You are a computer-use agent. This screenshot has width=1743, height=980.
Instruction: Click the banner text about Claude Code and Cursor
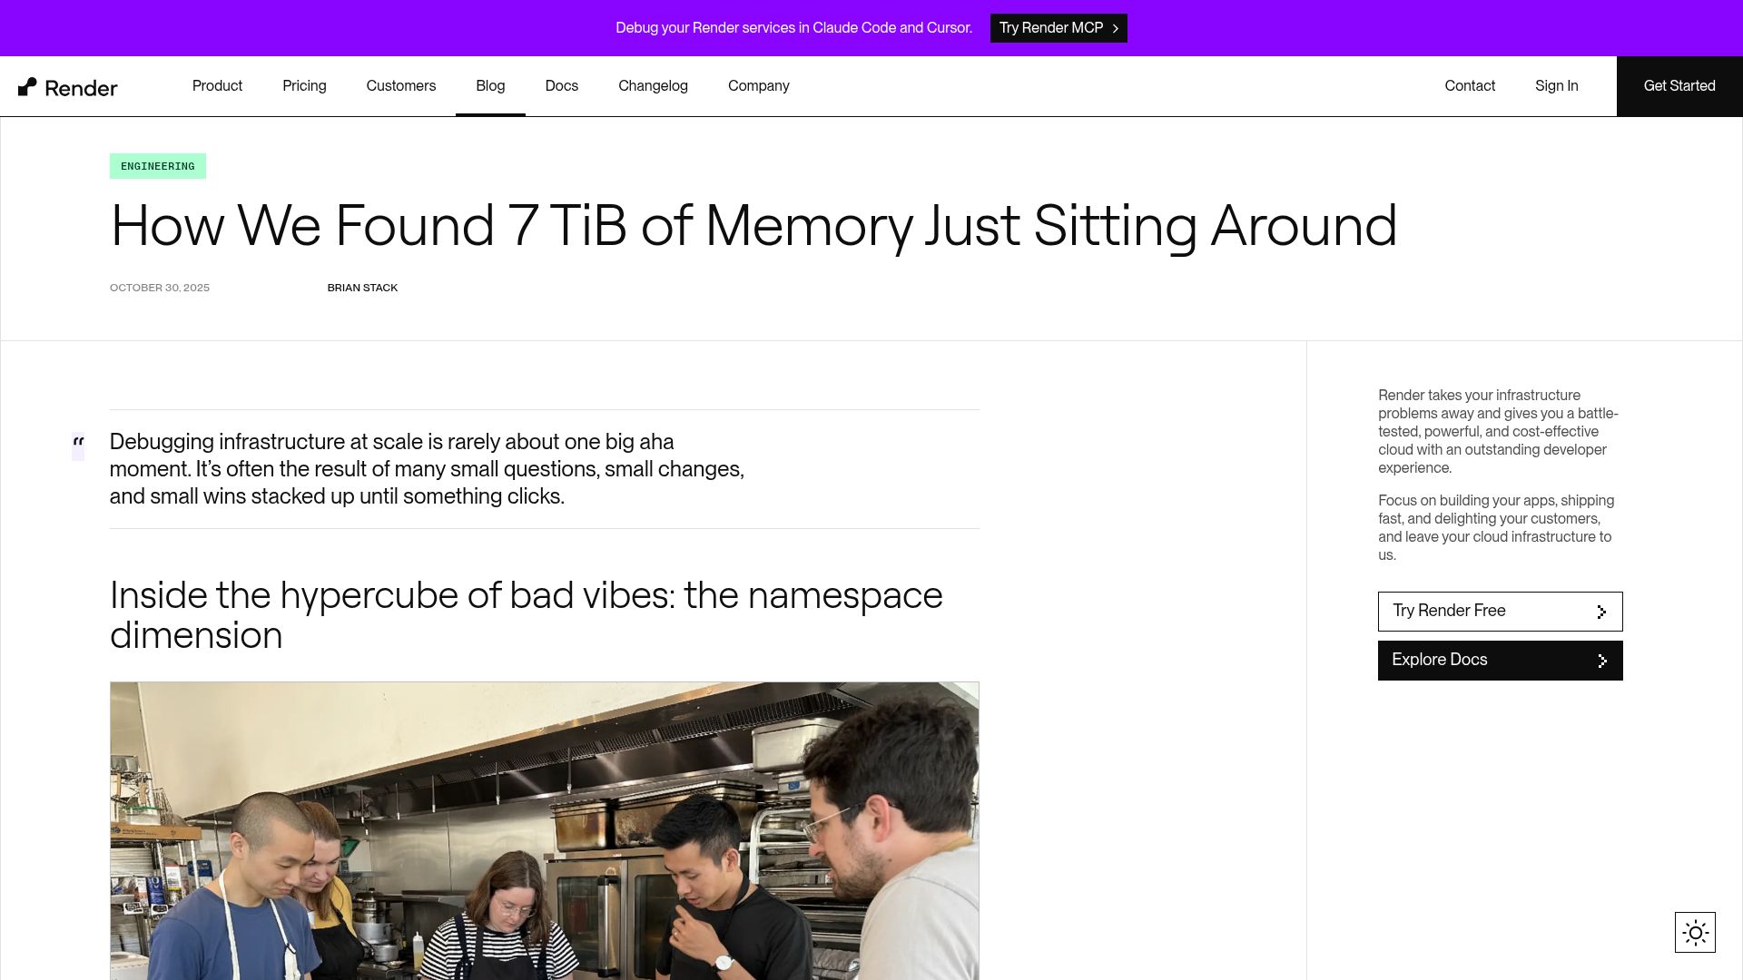click(x=793, y=28)
